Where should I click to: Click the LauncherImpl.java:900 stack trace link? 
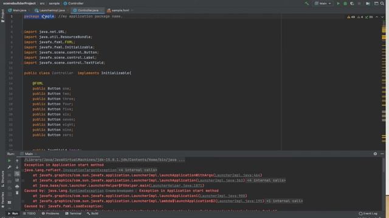pos(222,196)
